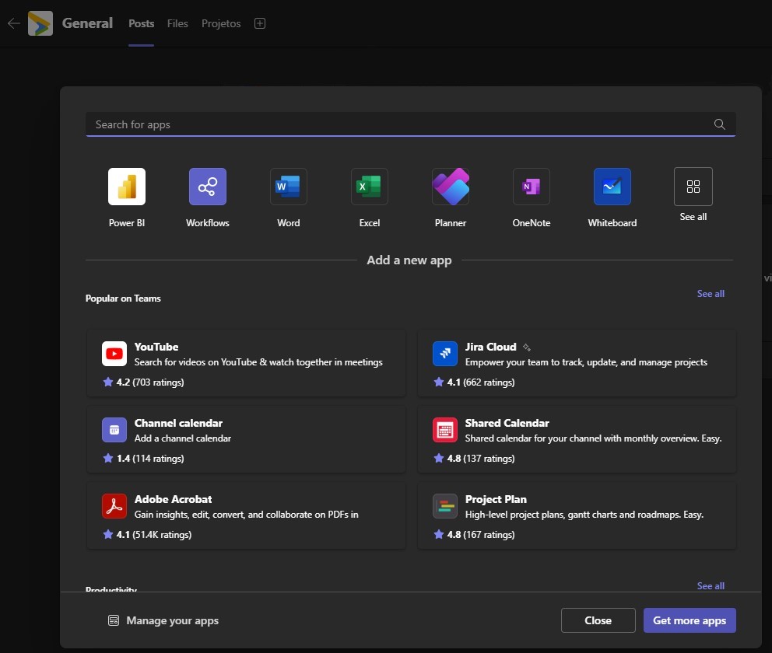Open the Word app
Image resolution: width=772 pixels, height=653 pixels.
[288, 187]
